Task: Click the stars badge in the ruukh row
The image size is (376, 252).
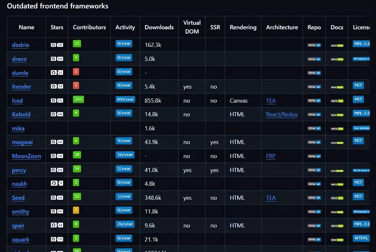Action: click(57, 183)
